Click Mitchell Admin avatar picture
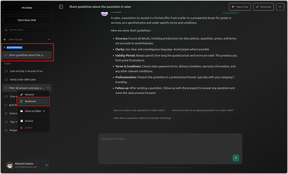 point(9,165)
